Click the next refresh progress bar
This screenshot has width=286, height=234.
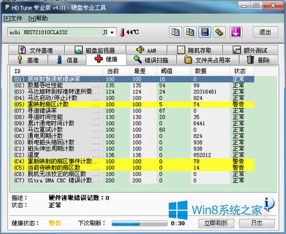139,223
